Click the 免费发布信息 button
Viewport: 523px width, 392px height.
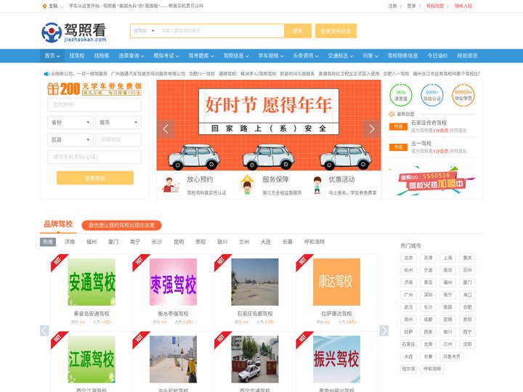(336, 30)
